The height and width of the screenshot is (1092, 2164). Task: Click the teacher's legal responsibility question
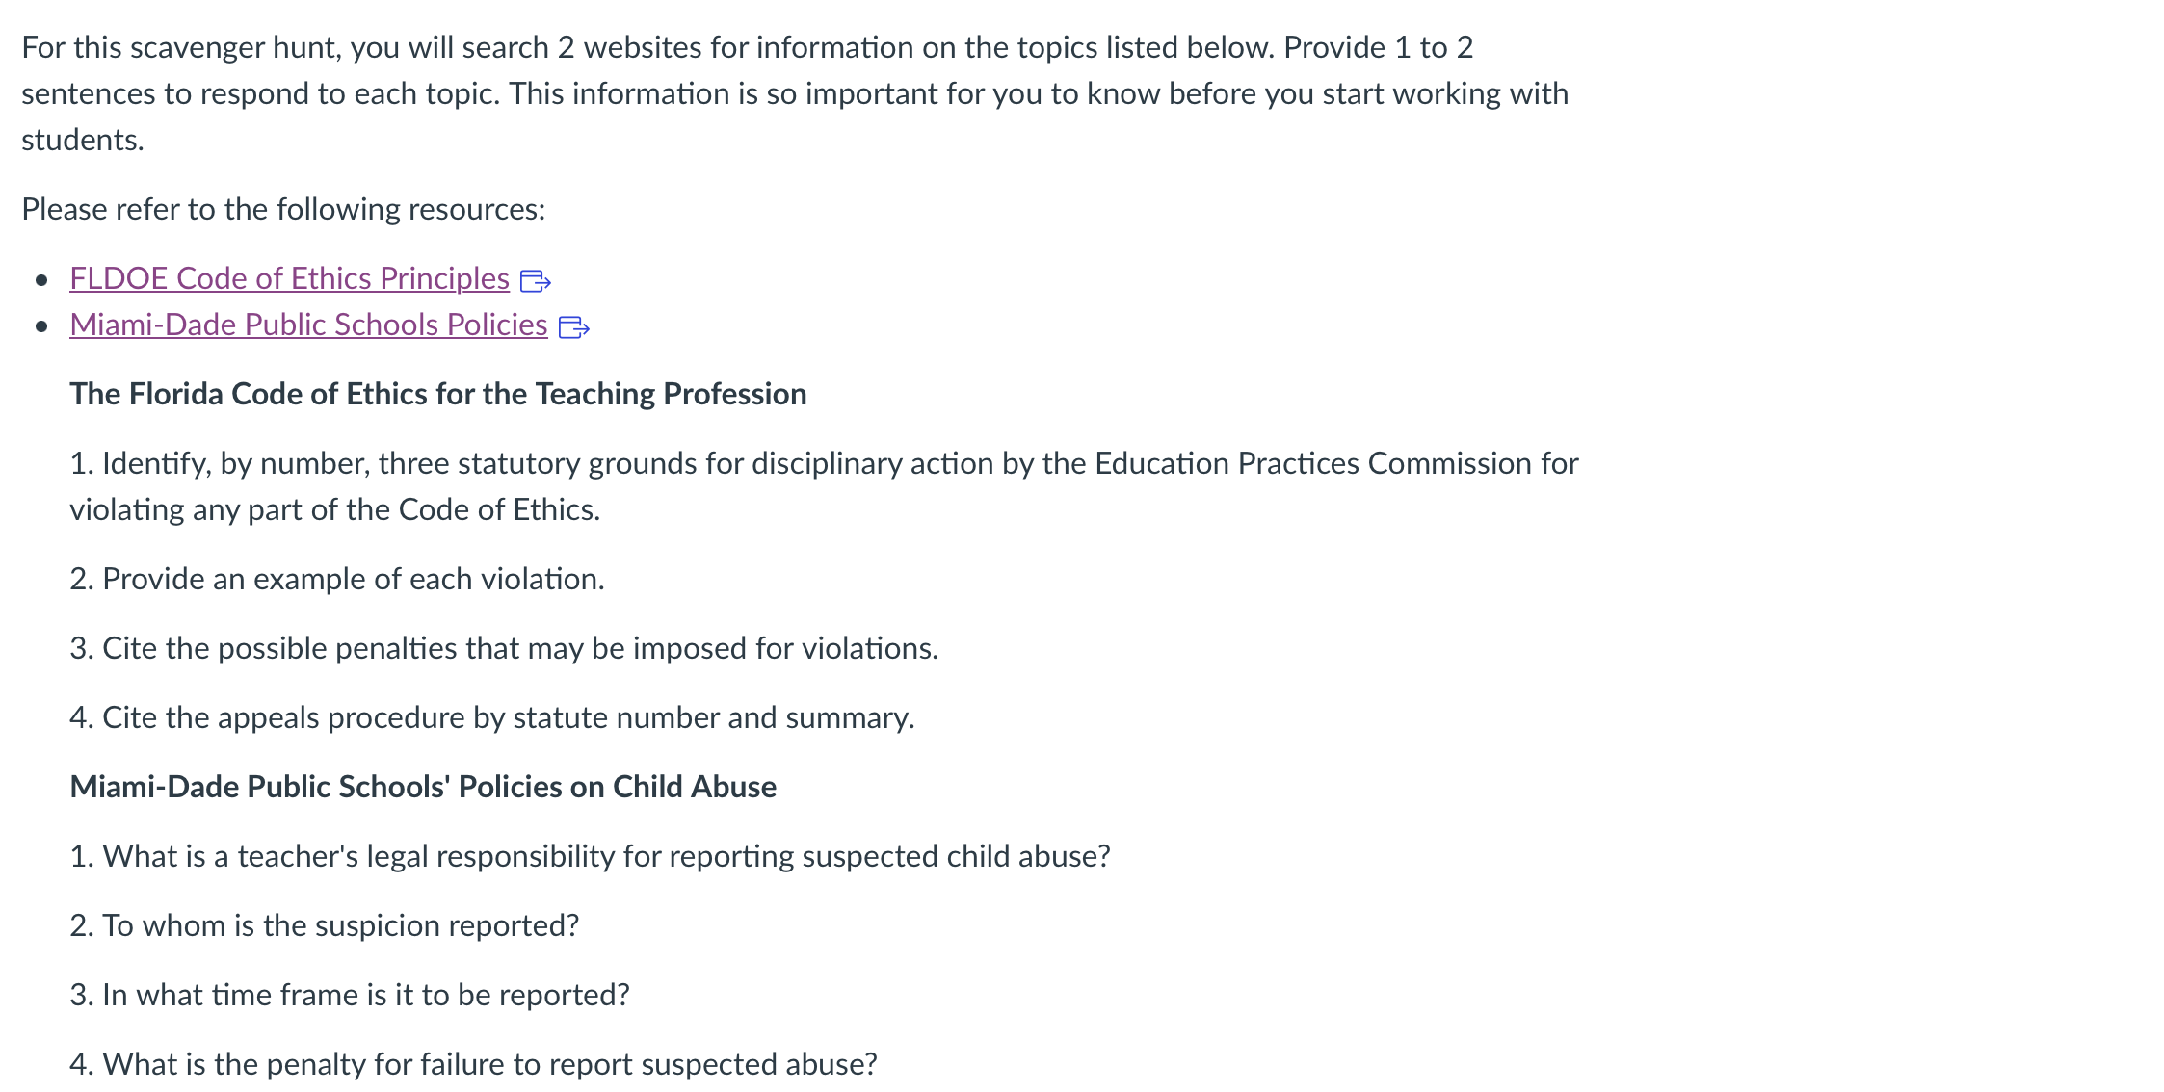click(590, 856)
